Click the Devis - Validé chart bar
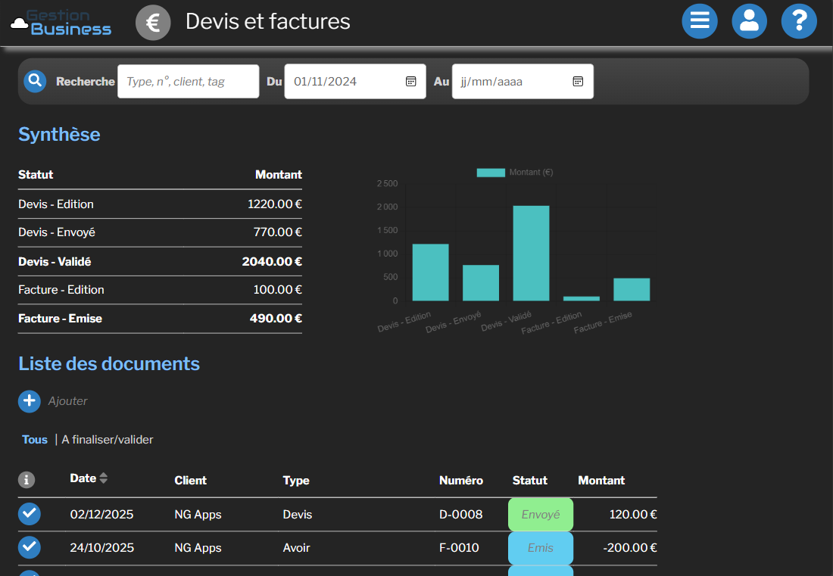 click(531, 254)
